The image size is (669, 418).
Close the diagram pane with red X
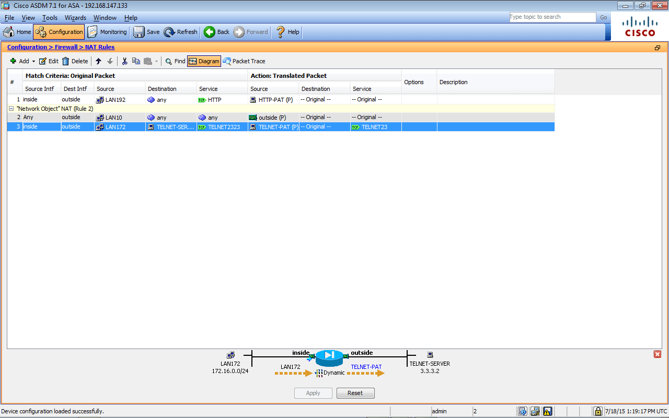click(x=658, y=354)
